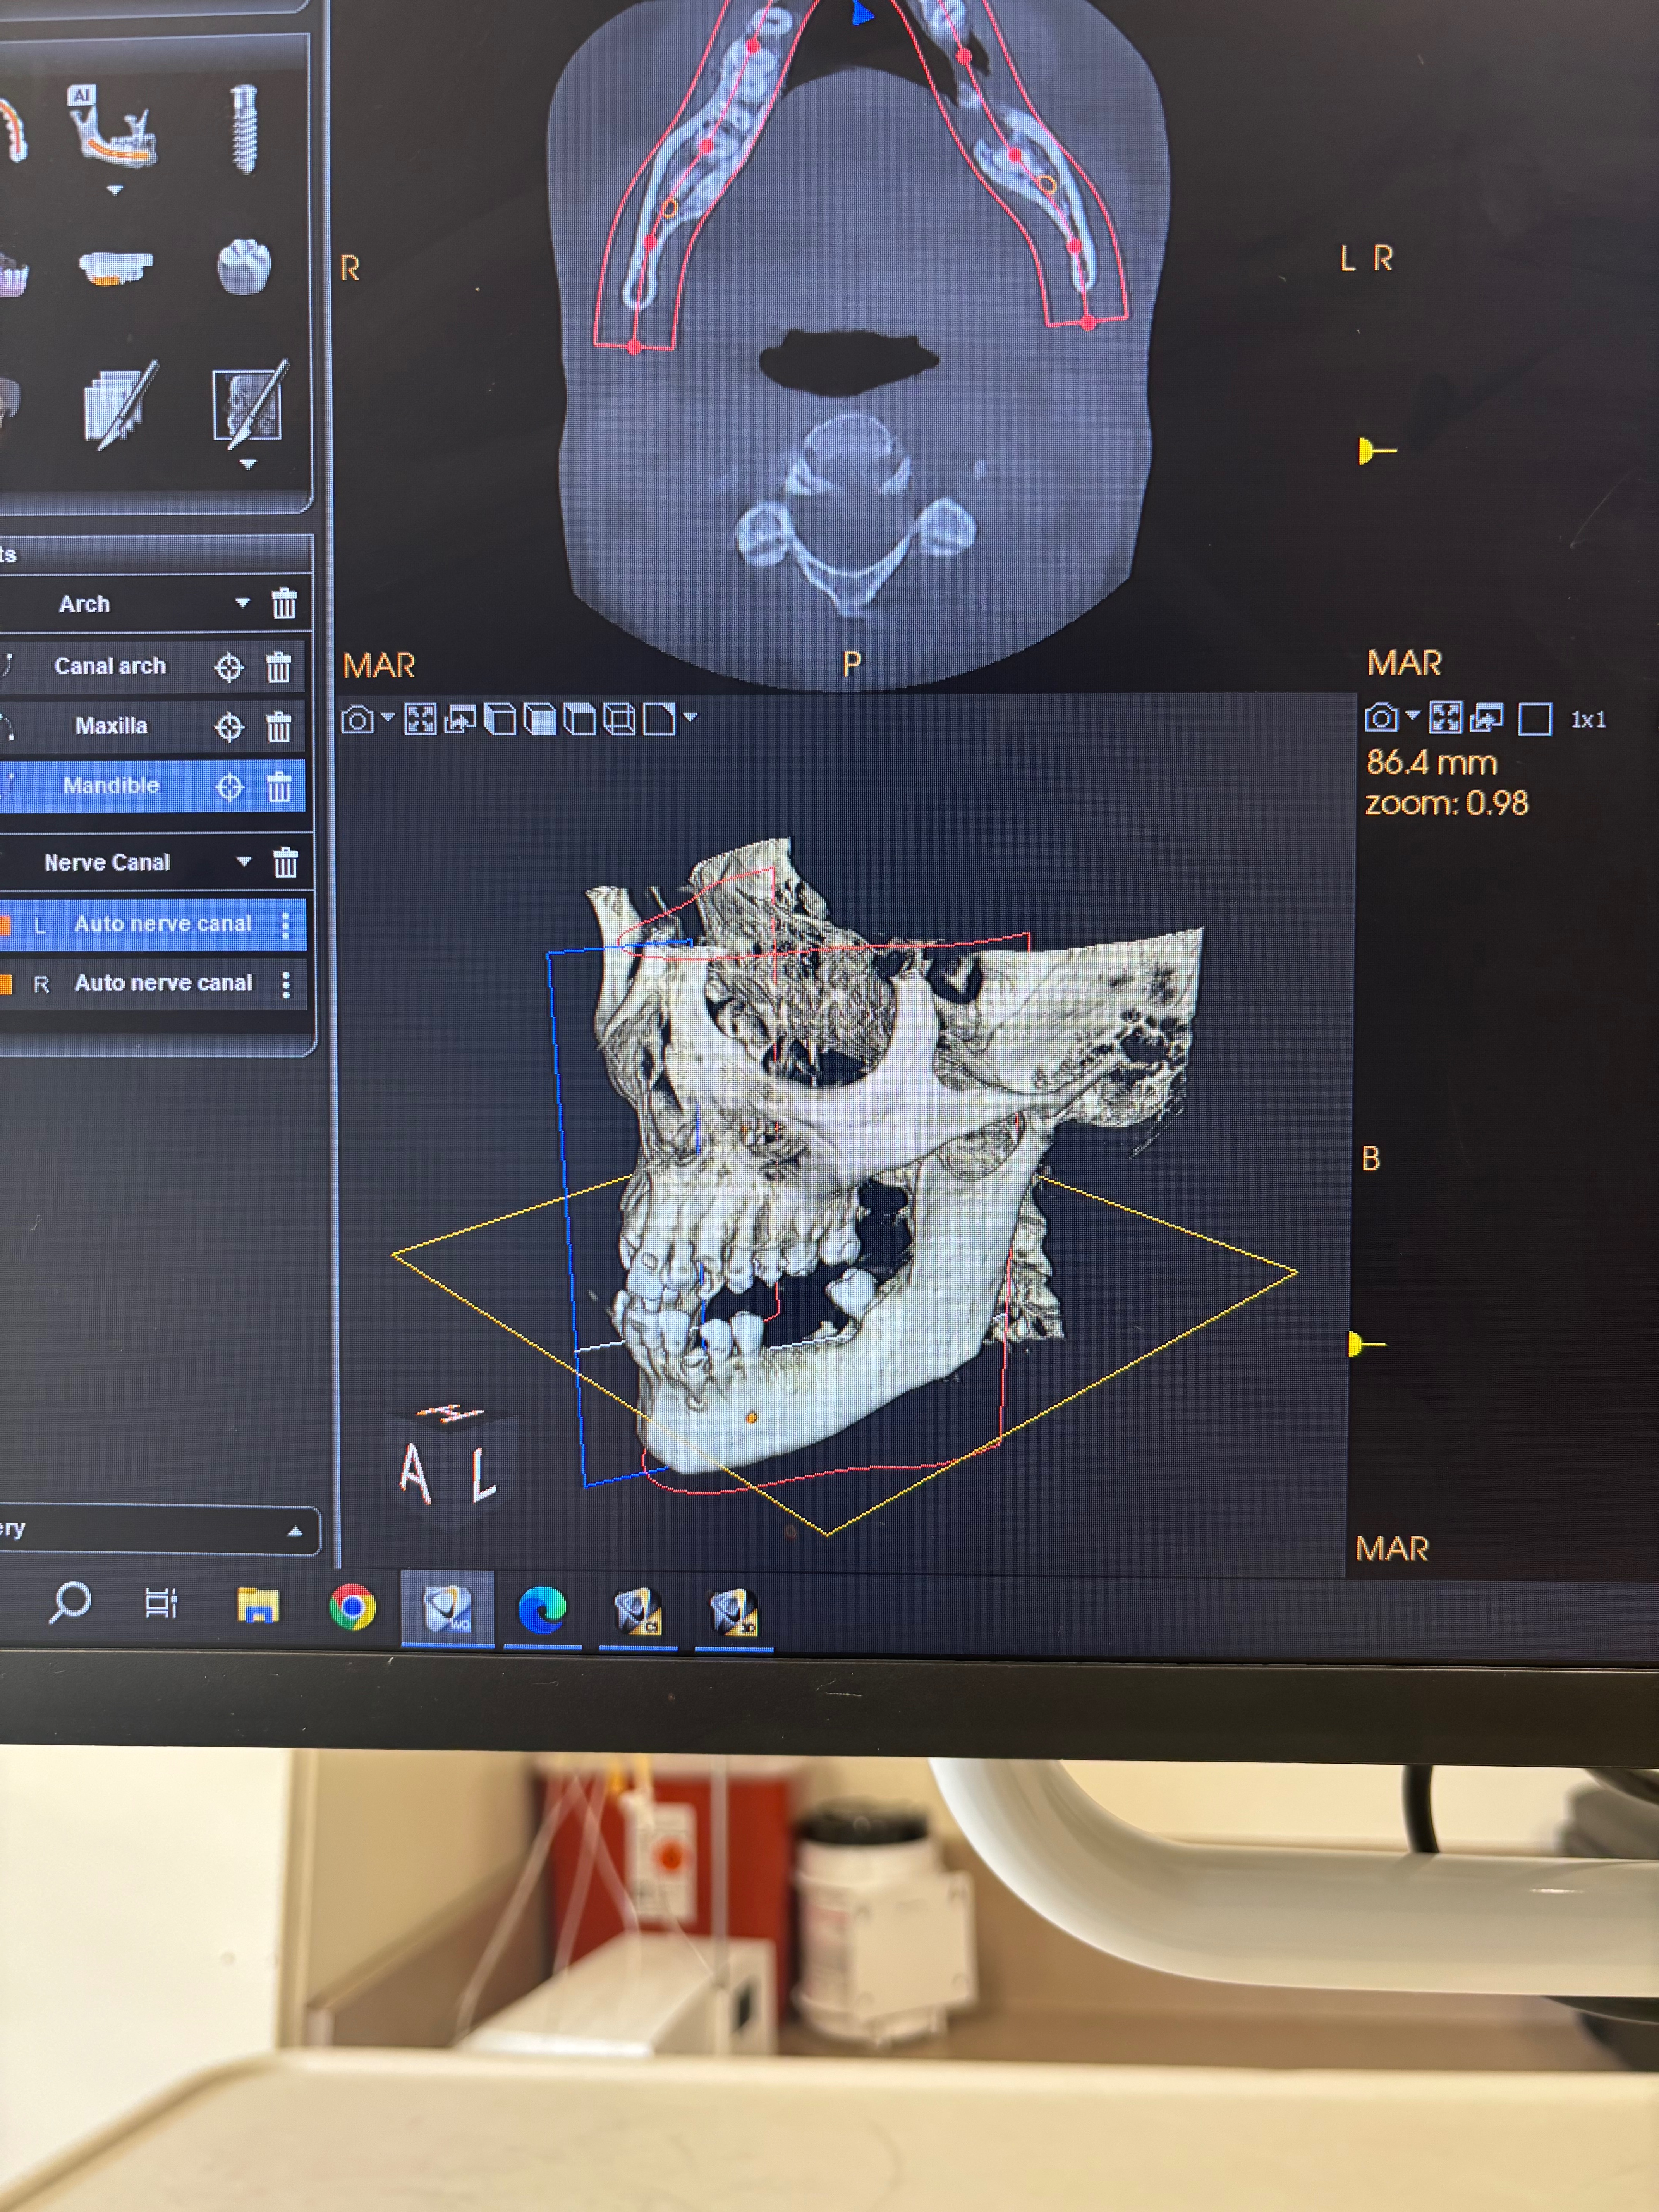Click orange color swatch of R nerve canal
1659x2212 pixels.
point(6,984)
